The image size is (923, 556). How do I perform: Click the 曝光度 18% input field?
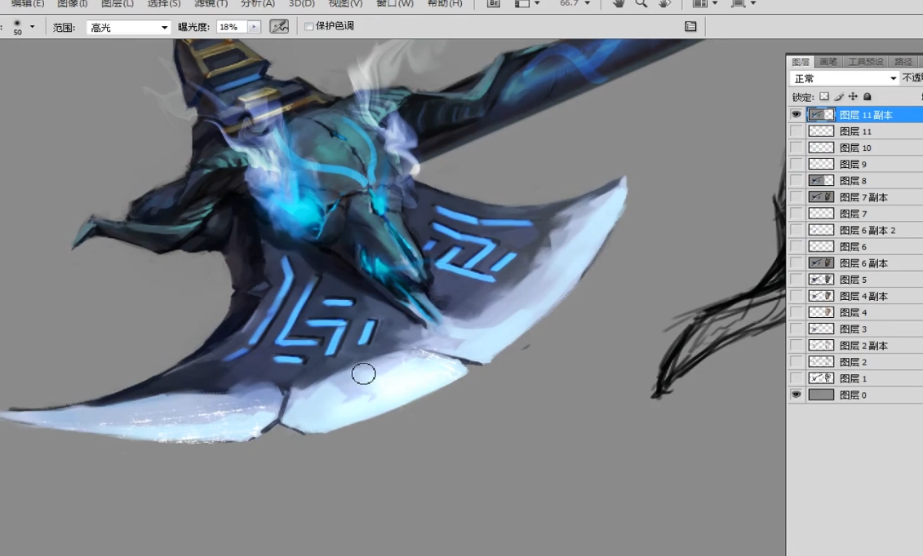[232, 27]
